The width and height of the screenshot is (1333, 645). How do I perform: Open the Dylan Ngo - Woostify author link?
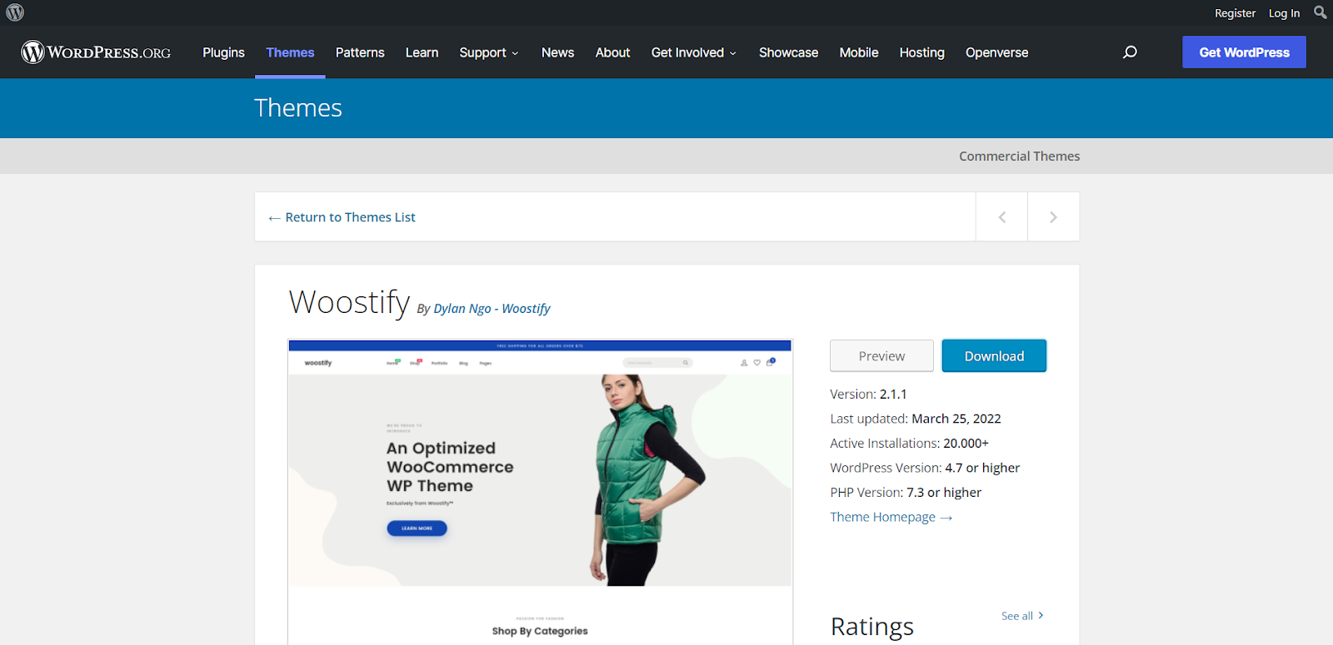tap(492, 309)
